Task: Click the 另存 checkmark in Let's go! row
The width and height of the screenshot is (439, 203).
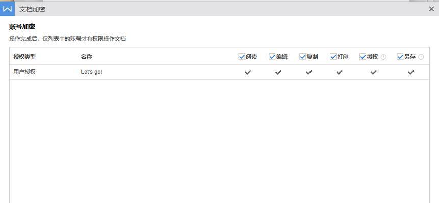Action: [x=411, y=72]
